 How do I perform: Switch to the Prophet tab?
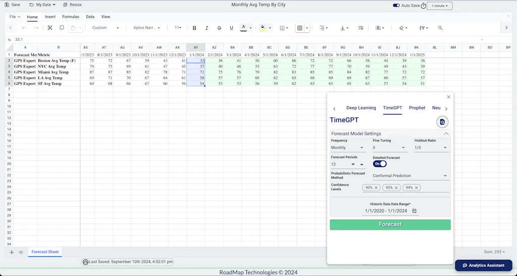click(417, 108)
